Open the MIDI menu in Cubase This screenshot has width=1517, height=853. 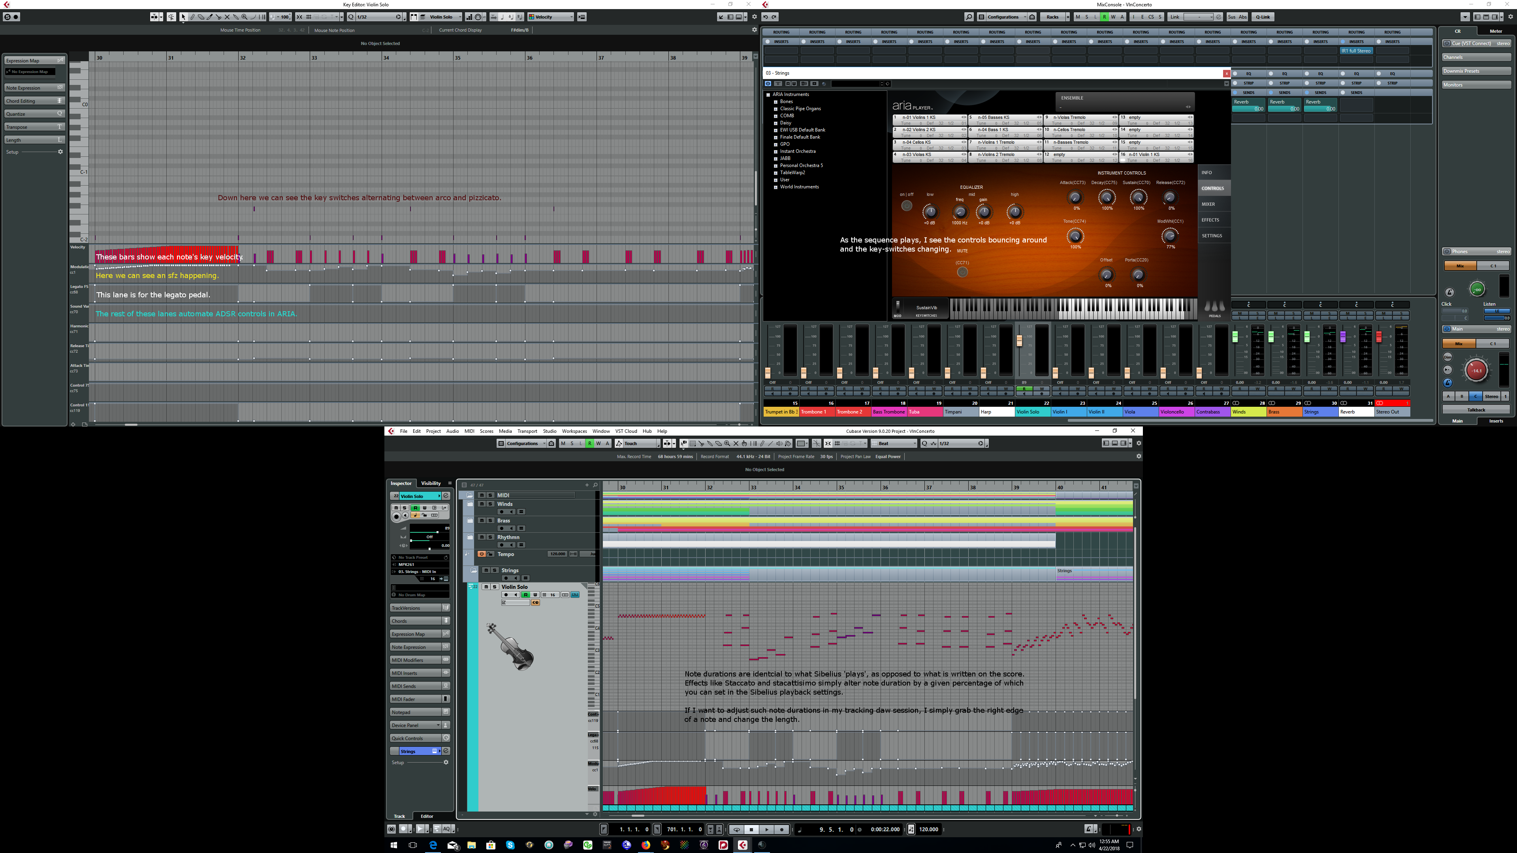pos(469,431)
